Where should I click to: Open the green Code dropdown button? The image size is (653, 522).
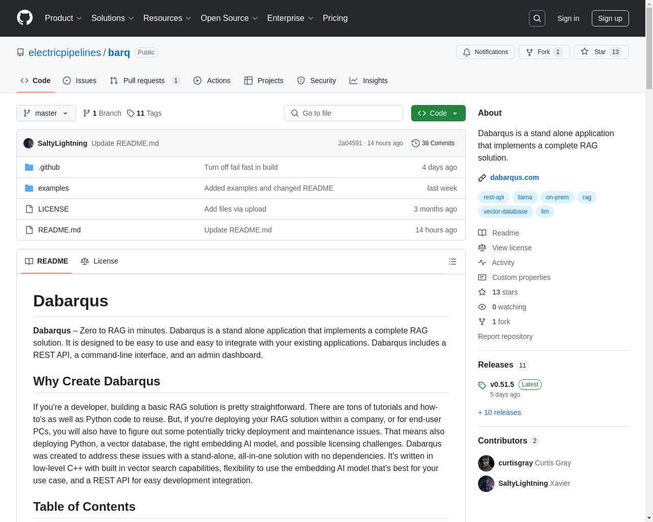pos(438,113)
